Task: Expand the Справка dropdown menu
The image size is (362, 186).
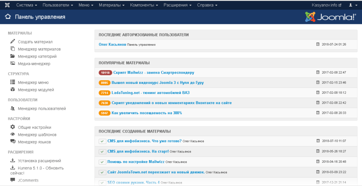Action: point(207,5)
